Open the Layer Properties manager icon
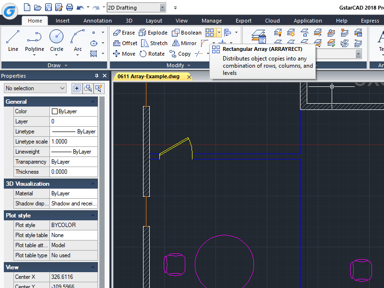Screen dimensions: 384x288 click(259, 36)
